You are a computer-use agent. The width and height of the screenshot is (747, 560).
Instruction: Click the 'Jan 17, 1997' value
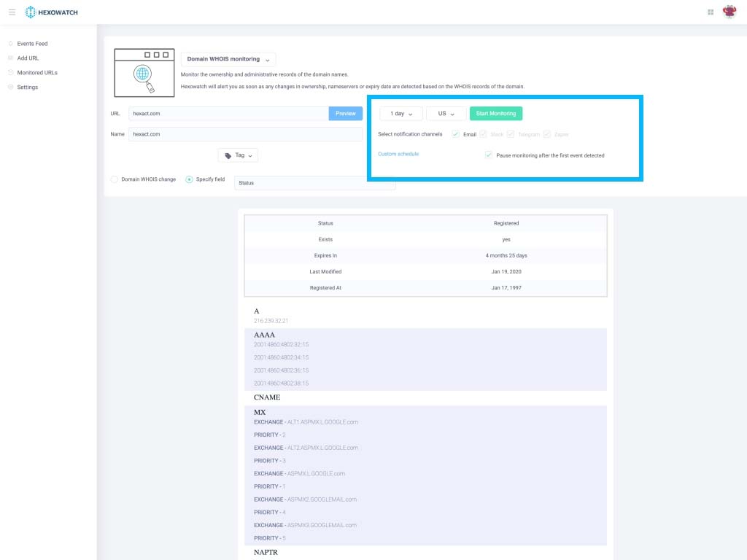tap(506, 288)
